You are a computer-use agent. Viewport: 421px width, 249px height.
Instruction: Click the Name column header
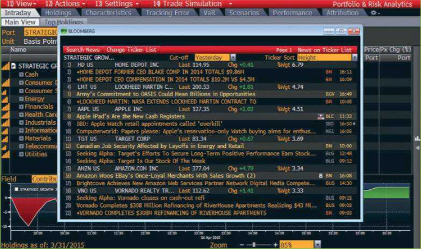pos(18,49)
